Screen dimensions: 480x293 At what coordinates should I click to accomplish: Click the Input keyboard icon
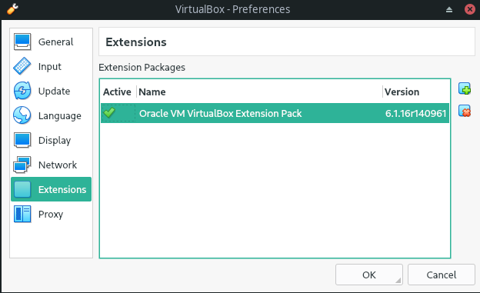click(x=22, y=66)
